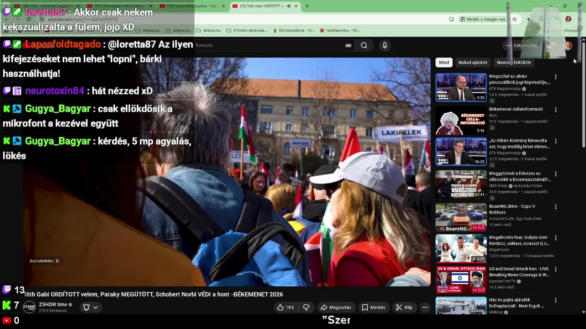Open the Meggyőzhető a fideszes video title
The image size is (586, 329).
pos(520,176)
